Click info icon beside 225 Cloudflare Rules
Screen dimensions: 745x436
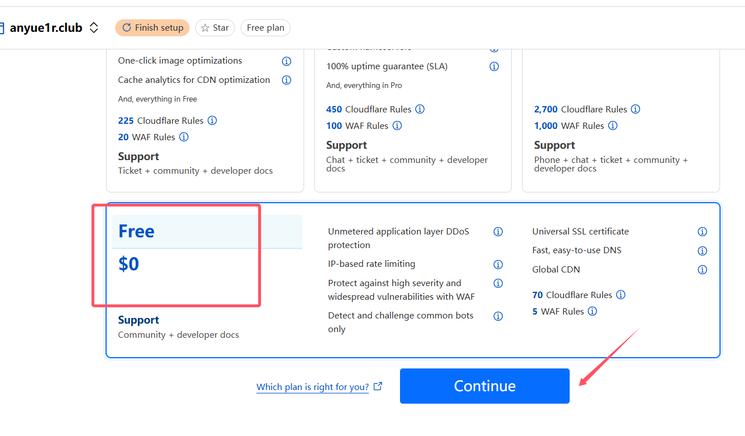point(212,120)
